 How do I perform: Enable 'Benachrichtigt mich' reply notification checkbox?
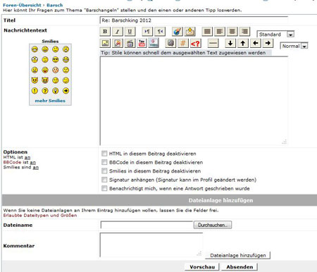(104, 188)
